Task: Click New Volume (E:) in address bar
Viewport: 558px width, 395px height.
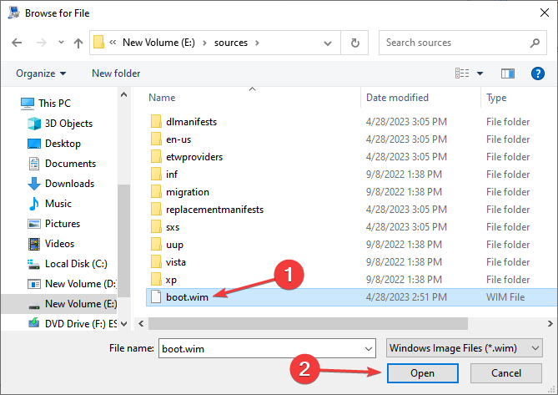Action: (x=158, y=43)
